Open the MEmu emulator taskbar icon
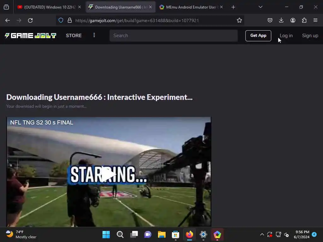The height and width of the screenshot is (242, 323). click(217, 234)
